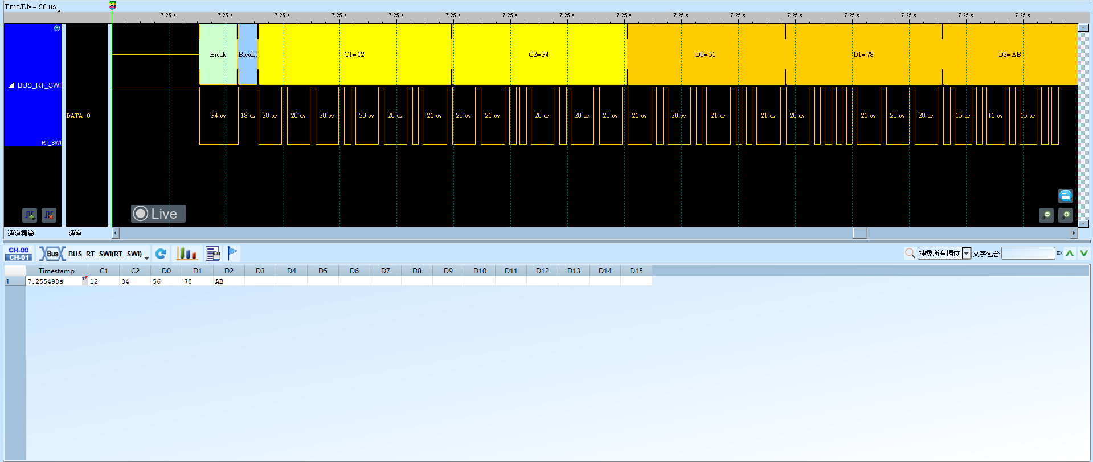Image resolution: width=1093 pixels, height=462 pixels.
Task: Click waveform vertical scrollbar down arrow
Action: click(x=1083, y=224)
